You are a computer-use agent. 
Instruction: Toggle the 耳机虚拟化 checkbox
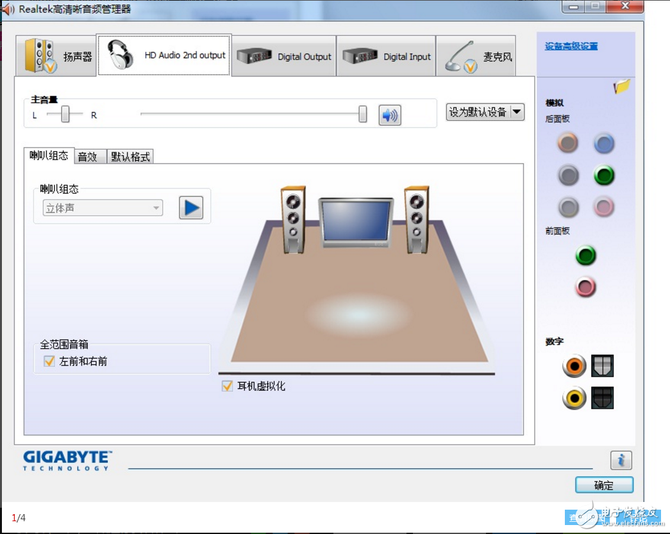click(x=227, y=386)
